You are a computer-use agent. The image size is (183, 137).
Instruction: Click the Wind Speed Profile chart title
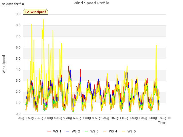[x=91, y=3]
